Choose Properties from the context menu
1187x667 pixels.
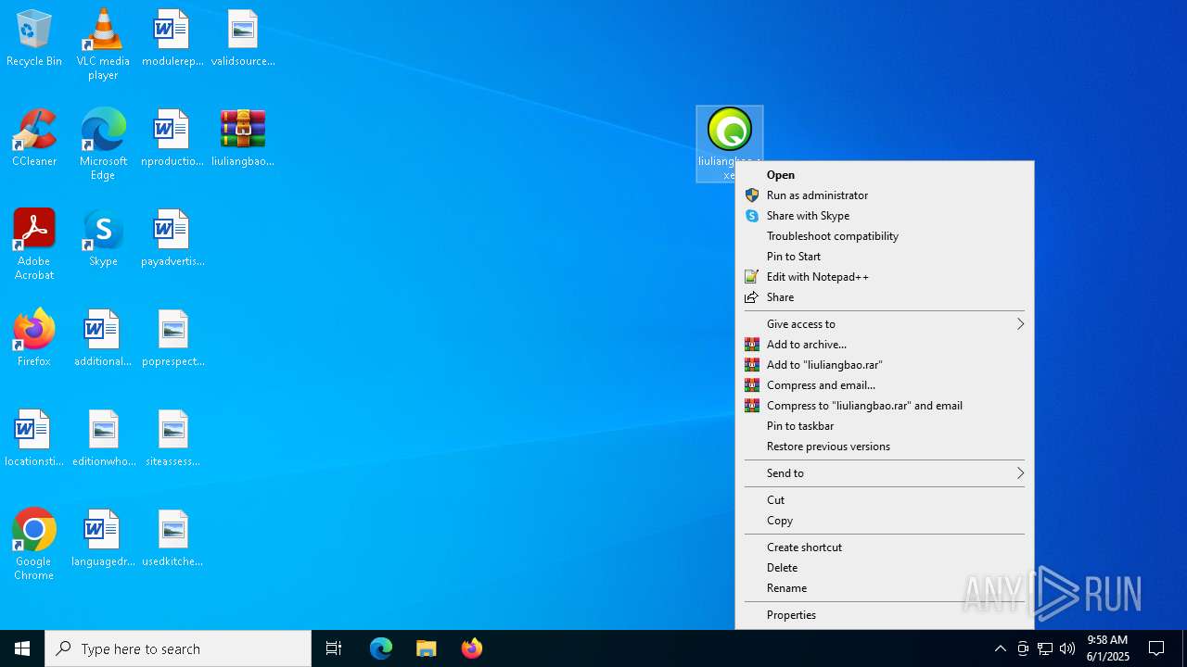click(x=885, y=615)
